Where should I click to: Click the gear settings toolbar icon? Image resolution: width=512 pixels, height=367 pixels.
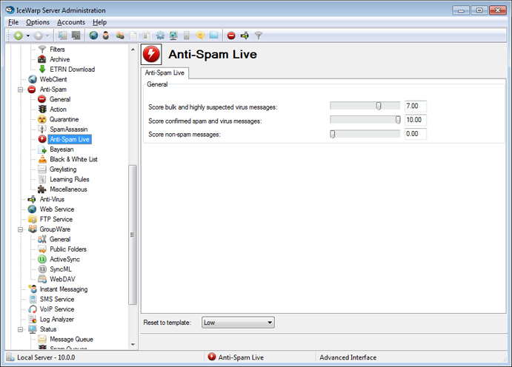point(160,36)
